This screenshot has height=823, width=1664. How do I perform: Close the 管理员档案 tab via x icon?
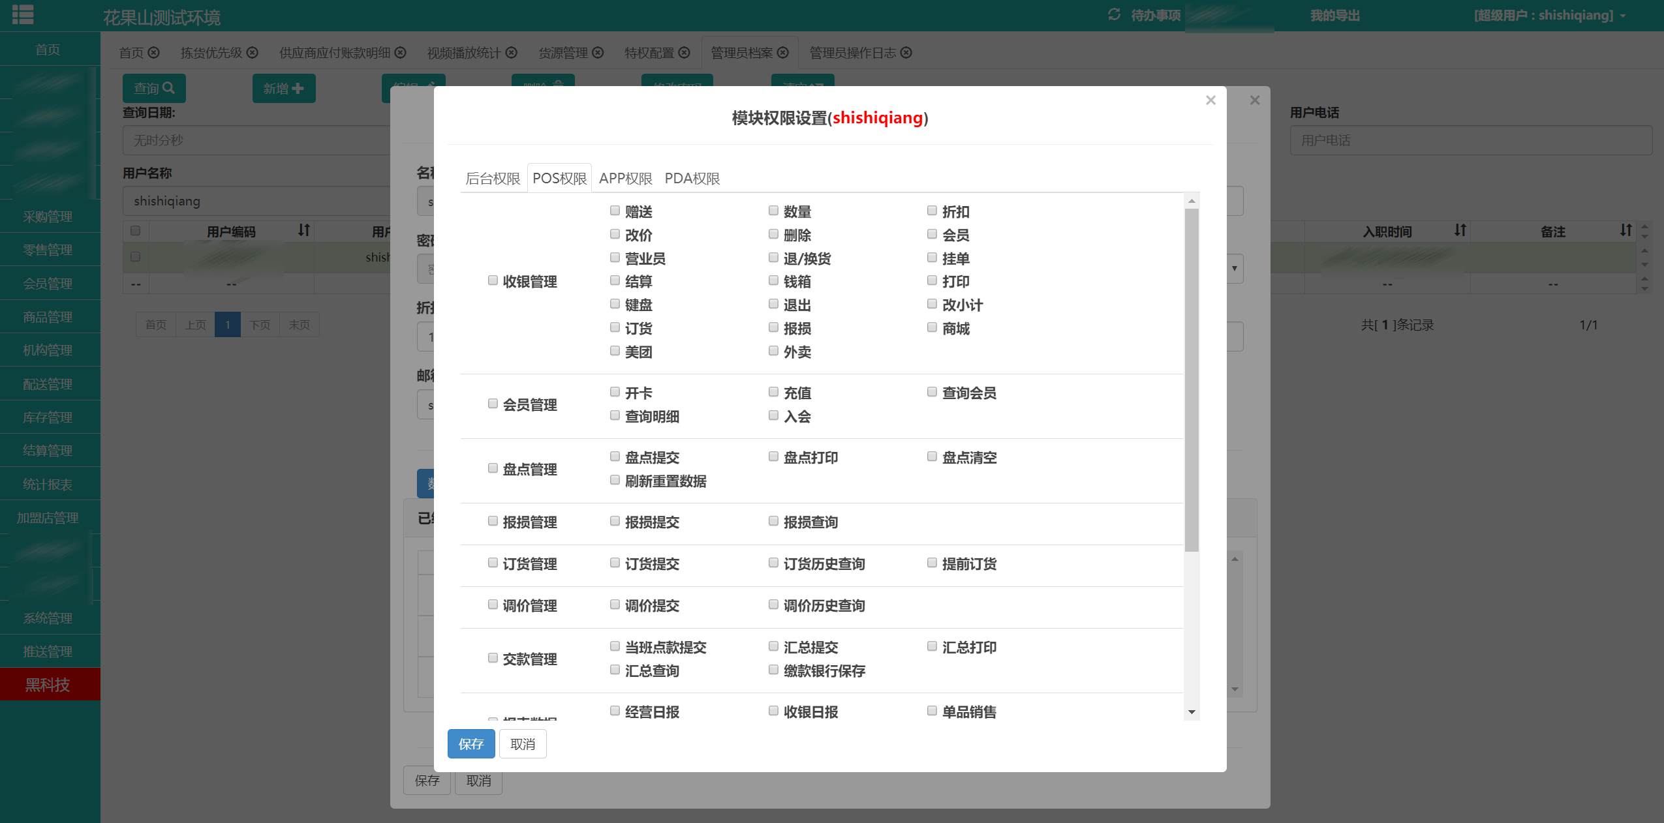click(x=783, y=53)
